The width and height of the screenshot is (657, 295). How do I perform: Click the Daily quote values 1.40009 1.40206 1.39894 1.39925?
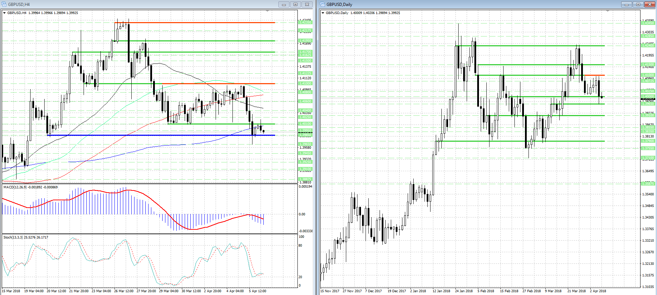pyautogui.click(x=375, y=13)
